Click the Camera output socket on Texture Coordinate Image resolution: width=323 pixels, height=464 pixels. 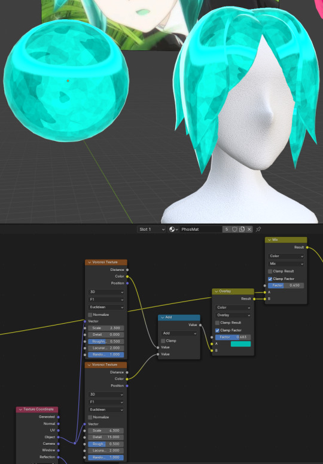[58, 444]
